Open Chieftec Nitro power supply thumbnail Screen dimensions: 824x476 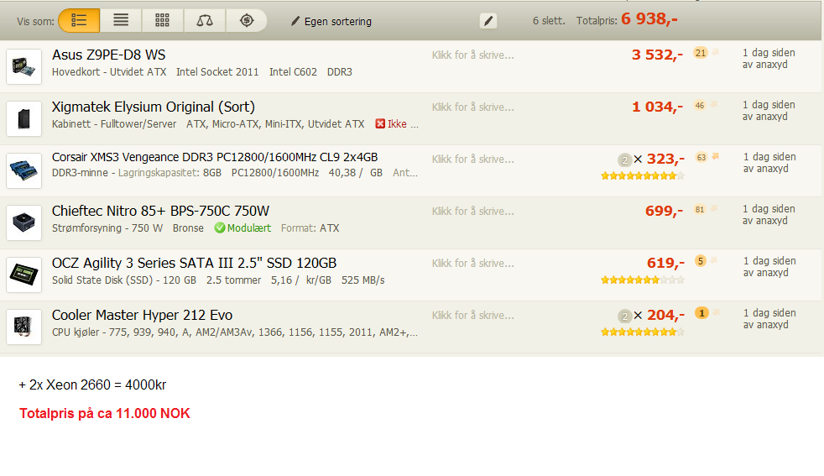(x=23, y=223)
